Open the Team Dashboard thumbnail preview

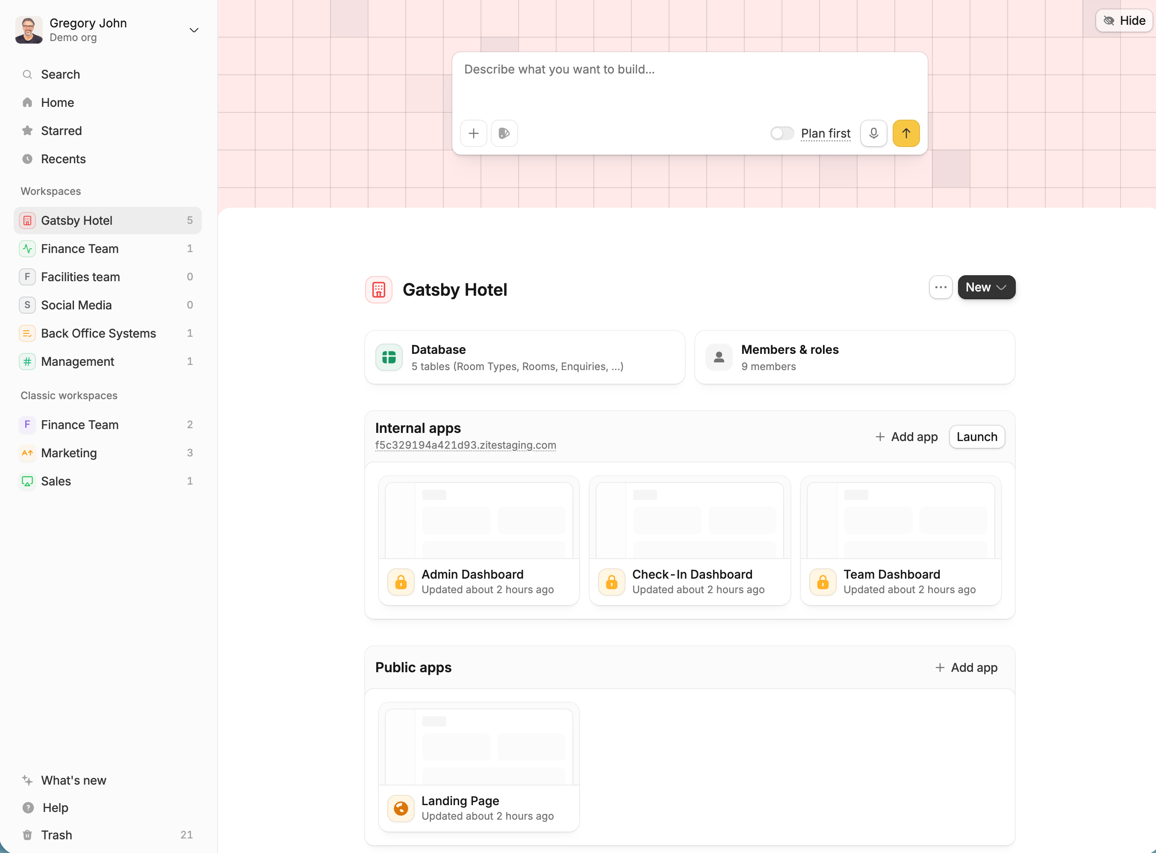[x=900, y=518]
